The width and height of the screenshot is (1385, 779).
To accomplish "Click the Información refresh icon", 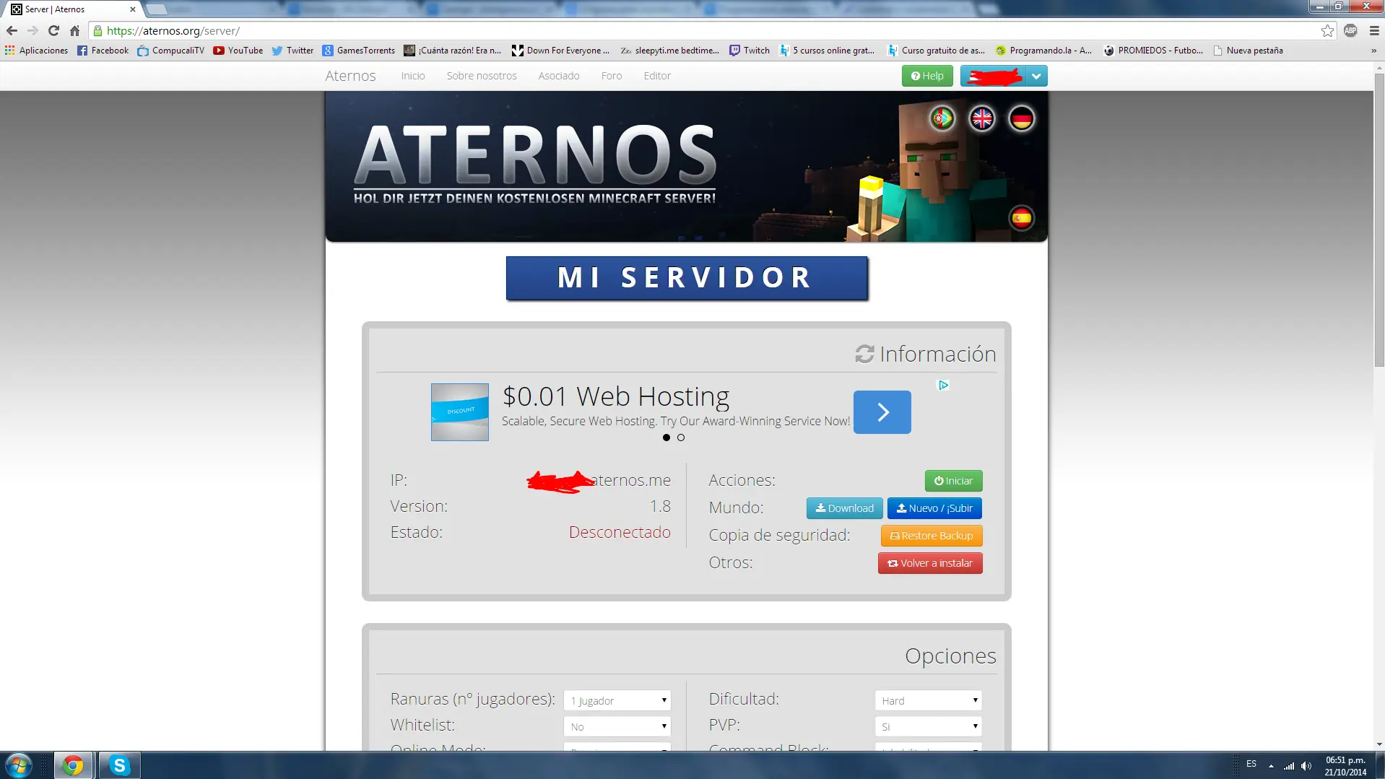I will pos(864,354).
